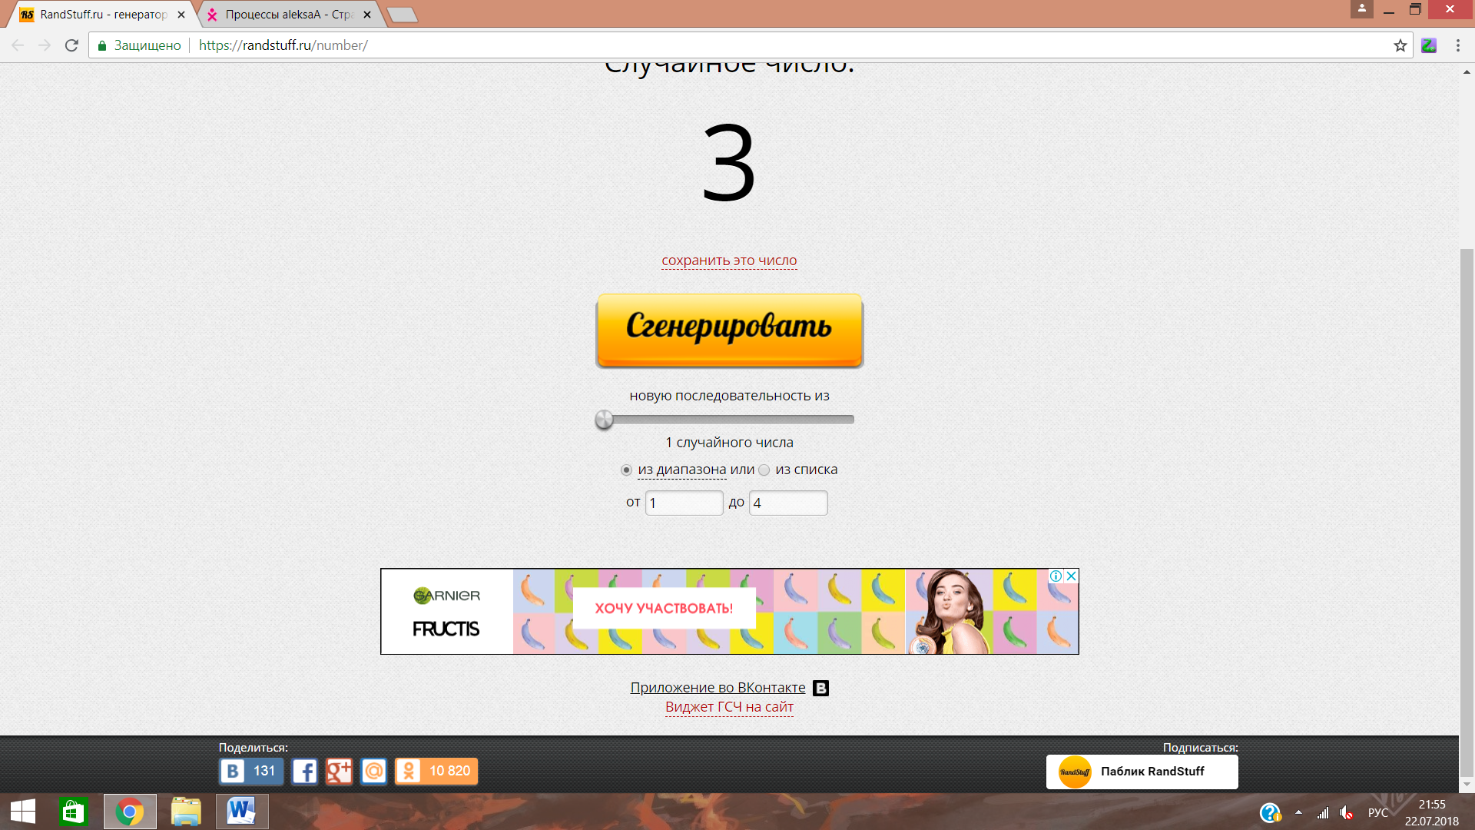
Task: Click the 'до' input field
Action: click(788, 503)
